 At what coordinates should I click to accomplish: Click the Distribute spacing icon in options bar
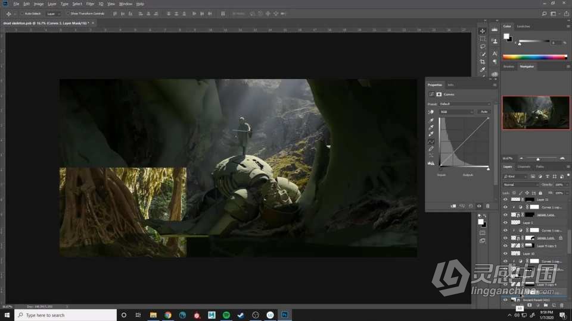pos(223,14)
